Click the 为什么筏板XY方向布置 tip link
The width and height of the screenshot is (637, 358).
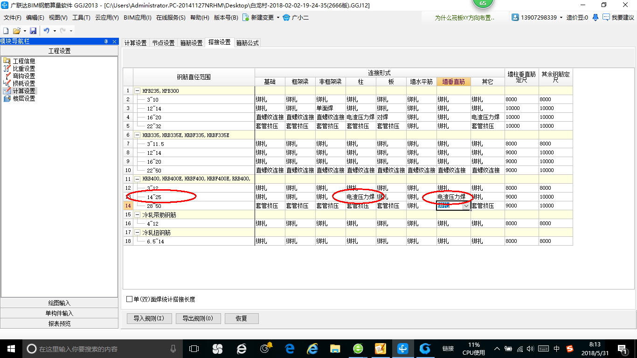pos(465,17)
